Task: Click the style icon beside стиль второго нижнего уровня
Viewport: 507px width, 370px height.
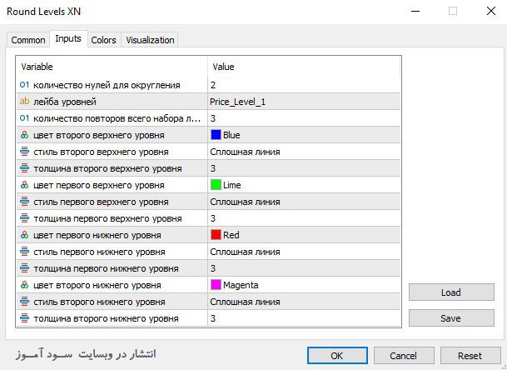Action: coord(25,302)
